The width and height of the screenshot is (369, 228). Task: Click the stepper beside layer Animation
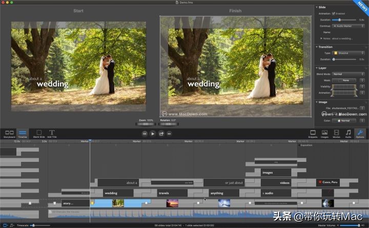pyautogui.click(x=362, y=93)
